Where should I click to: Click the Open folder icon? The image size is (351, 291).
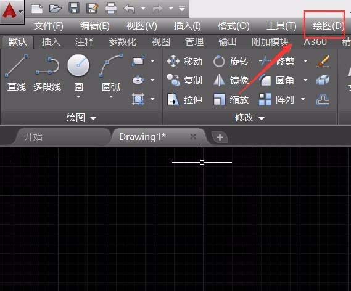coord(56,9)
